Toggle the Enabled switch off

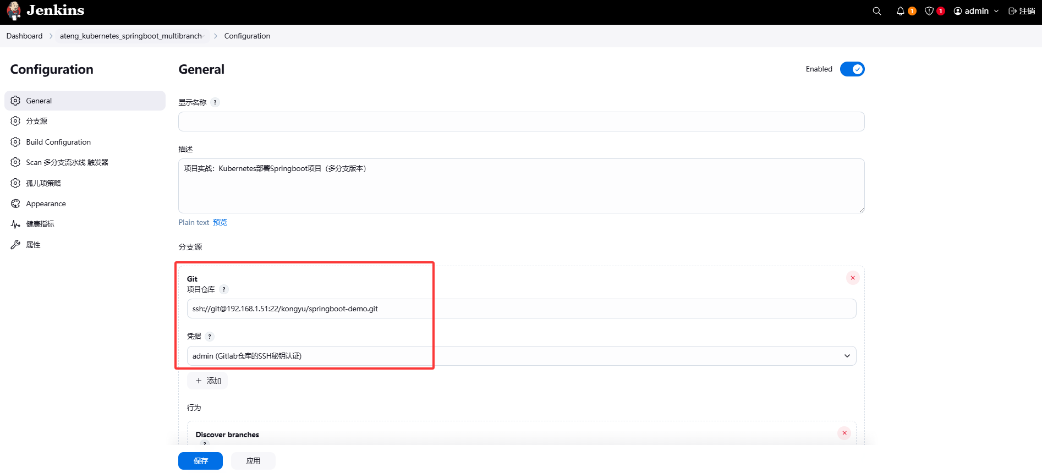point(852,69)
